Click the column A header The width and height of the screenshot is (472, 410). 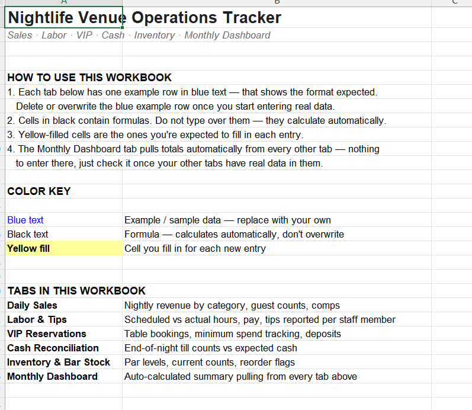pyautogui.click(x=63, y=2)
